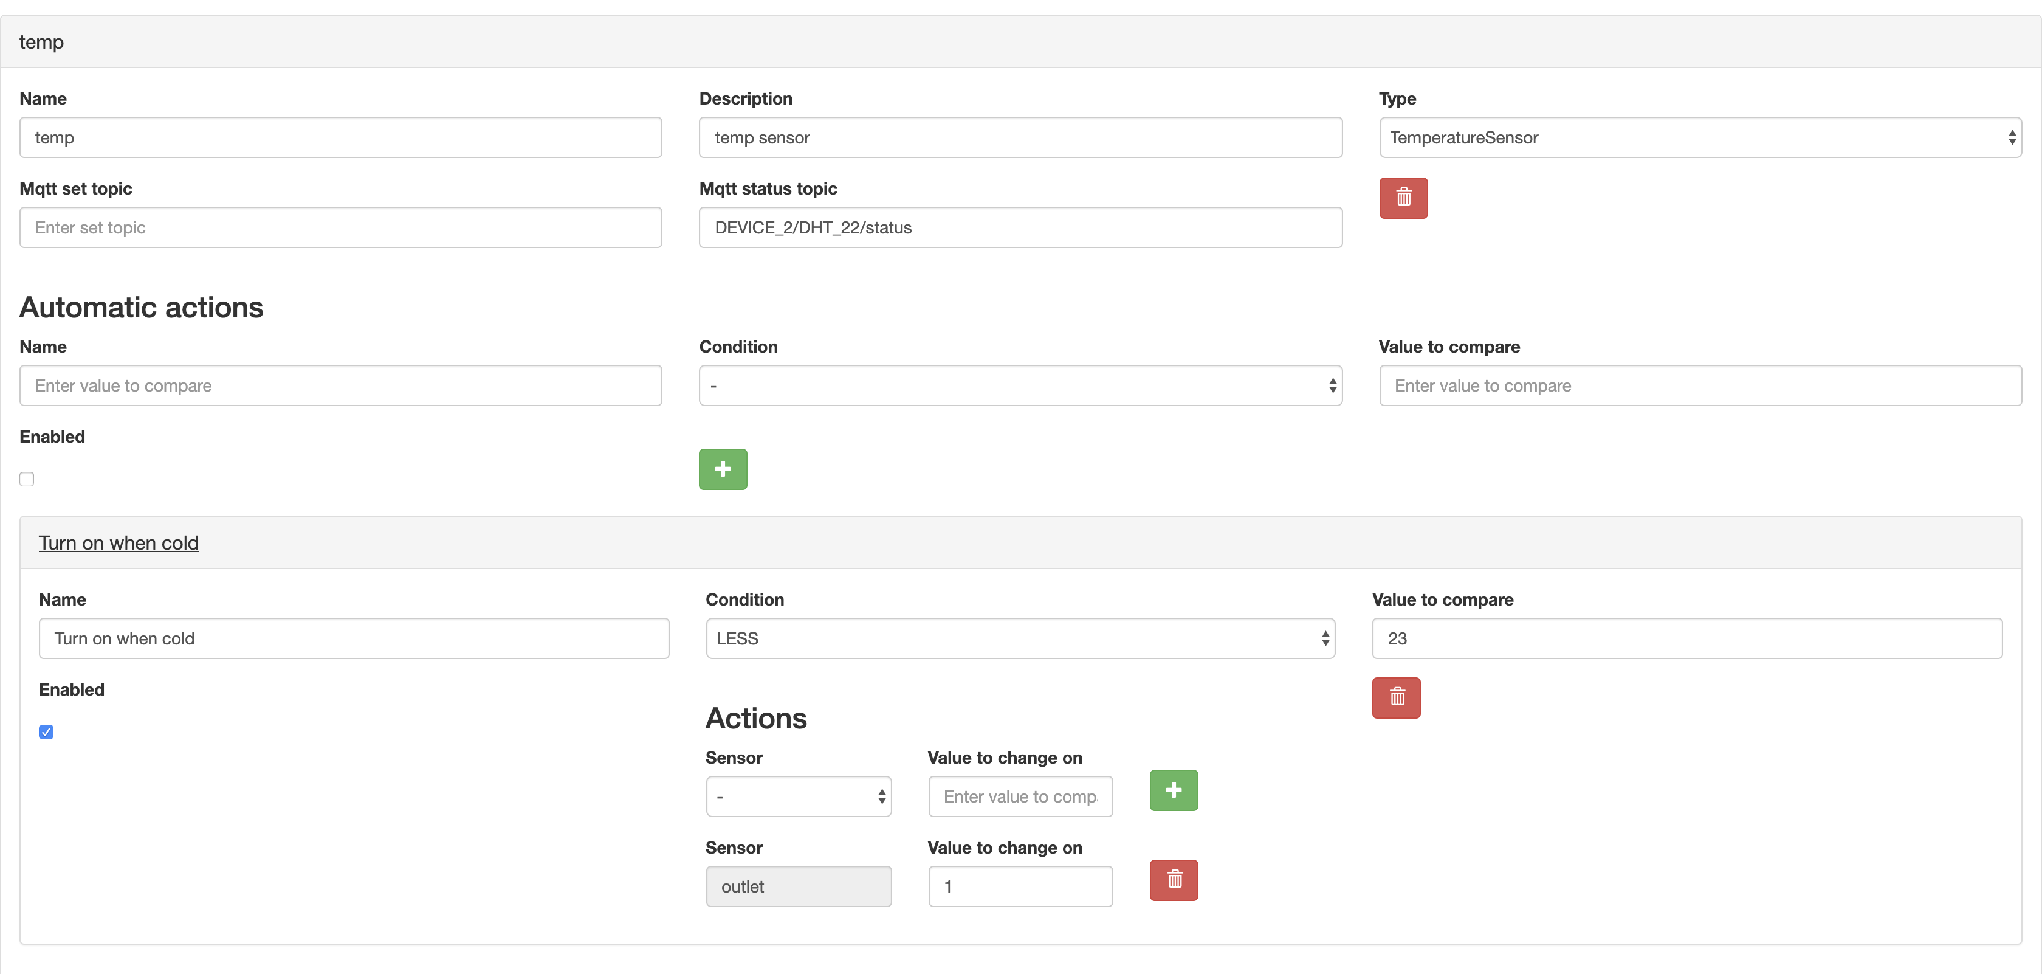This screenshot has width=2042, height=974.
Task: Edit the Mqtt status topic field
Action: tap(1019, 227)
